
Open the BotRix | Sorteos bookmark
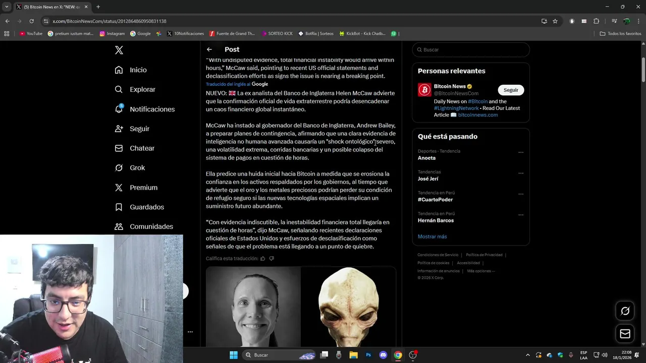pos(316,34)
